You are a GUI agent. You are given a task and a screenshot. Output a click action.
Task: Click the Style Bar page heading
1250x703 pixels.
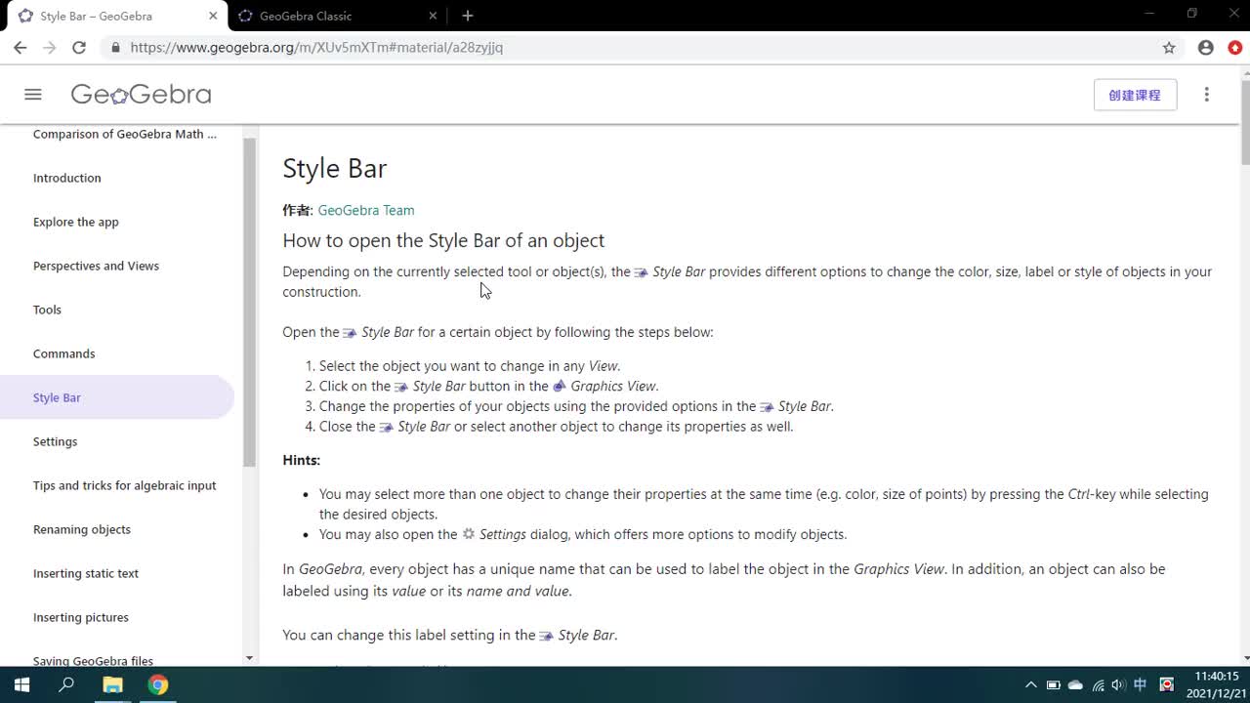tap(335, 168)
